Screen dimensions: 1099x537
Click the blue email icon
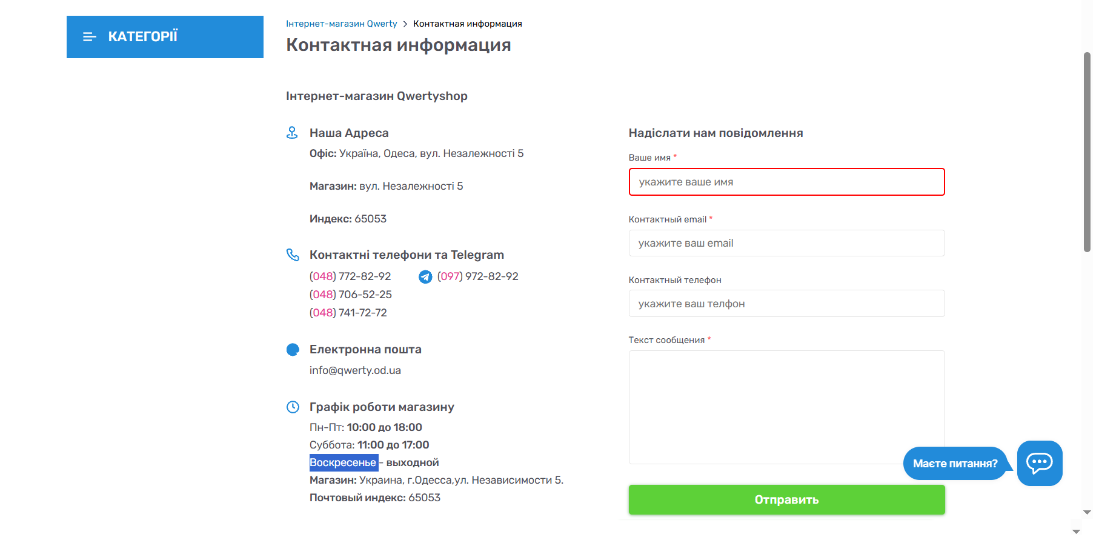293,350
